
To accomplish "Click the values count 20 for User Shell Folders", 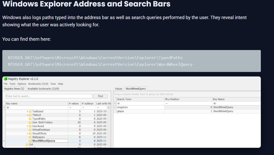I will tap(79, 122).
